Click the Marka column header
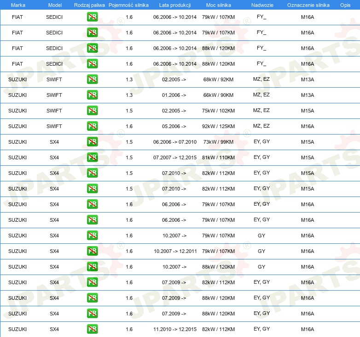The height and width of the screenshot is (337, 360). tap(18, 5)
